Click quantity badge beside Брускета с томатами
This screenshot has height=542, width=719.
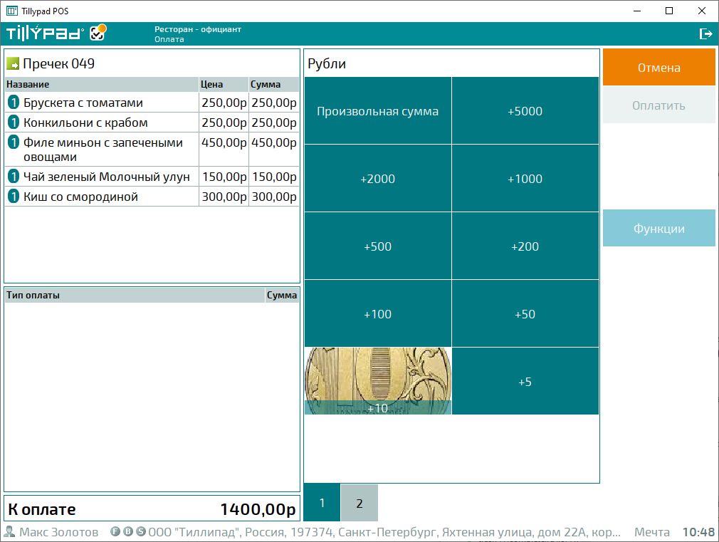[14, 103]
